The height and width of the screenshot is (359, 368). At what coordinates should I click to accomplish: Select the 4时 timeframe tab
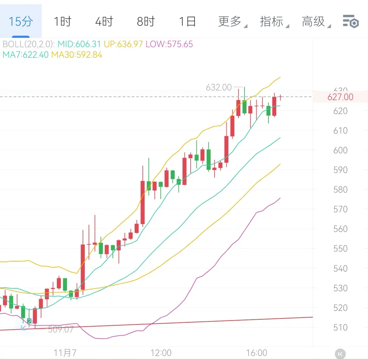tap(104, 21)
